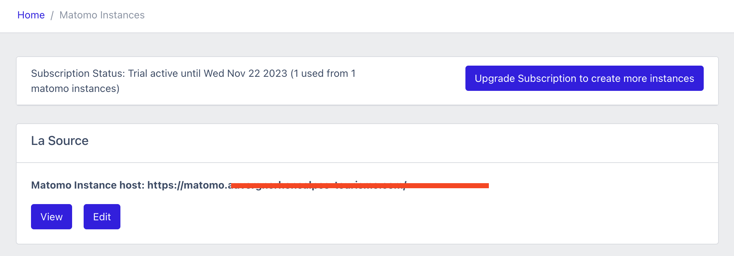Click the red redaction bar over the URL
This screenshot has height=256, width=734.
click(x=361, y=186)
